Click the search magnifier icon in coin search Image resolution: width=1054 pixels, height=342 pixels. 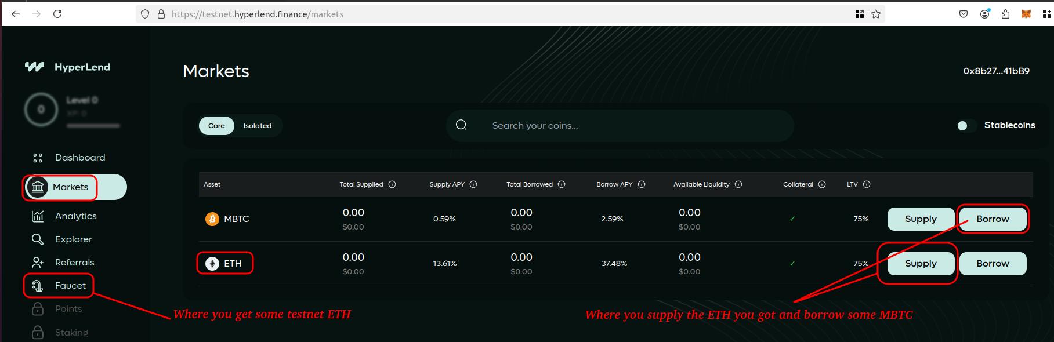(x=461, y=125)
